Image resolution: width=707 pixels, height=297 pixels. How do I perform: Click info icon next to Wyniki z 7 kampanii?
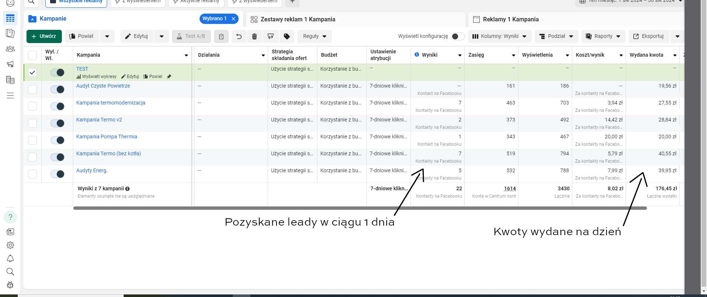(127, 188)
